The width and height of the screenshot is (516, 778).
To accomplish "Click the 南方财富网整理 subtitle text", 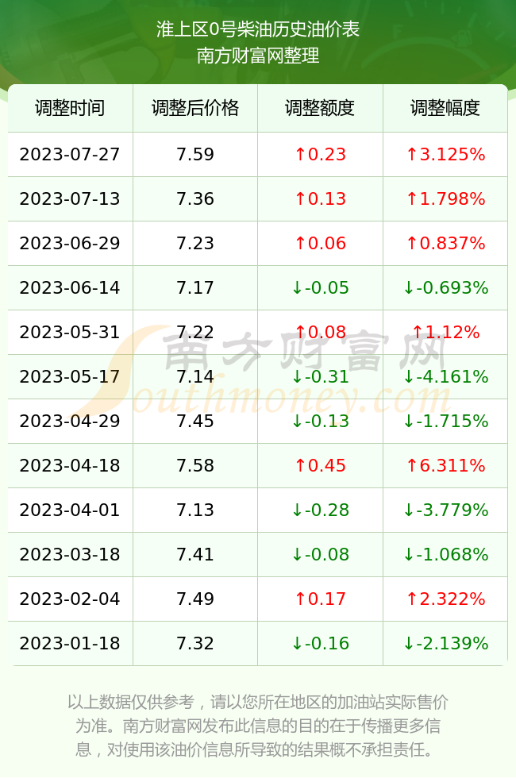I will click(258, 55).
